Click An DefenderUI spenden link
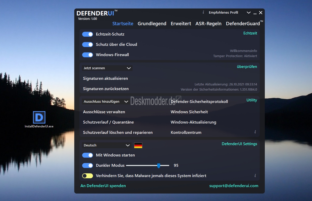Viewport: 312px width, 201px height. click(103, 186)
